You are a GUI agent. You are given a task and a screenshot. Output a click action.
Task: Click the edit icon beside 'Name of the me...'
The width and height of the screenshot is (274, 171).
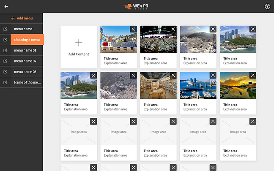pyautogui.click(x=5, y=82)
